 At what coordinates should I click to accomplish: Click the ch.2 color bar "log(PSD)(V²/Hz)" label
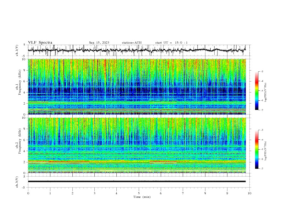[x=265, y=151]
